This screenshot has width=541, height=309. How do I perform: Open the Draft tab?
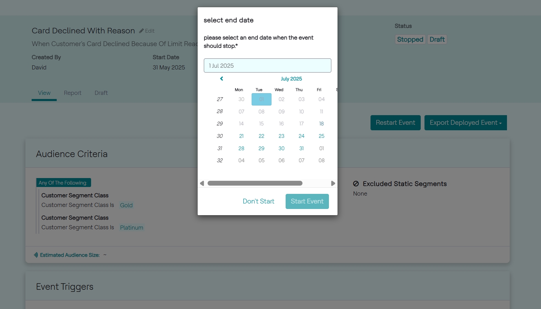coord(101,93)
